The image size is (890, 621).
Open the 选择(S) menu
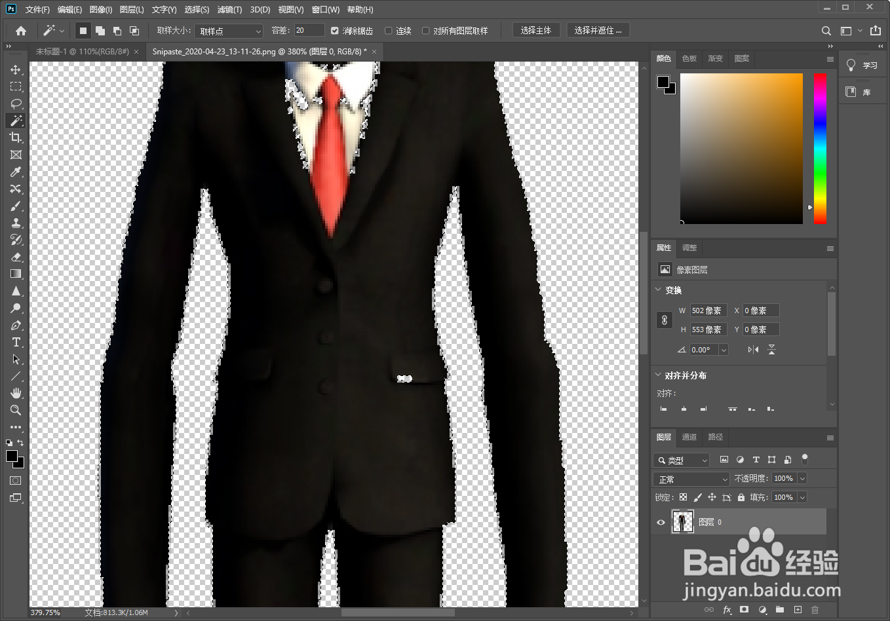[197, 9]
